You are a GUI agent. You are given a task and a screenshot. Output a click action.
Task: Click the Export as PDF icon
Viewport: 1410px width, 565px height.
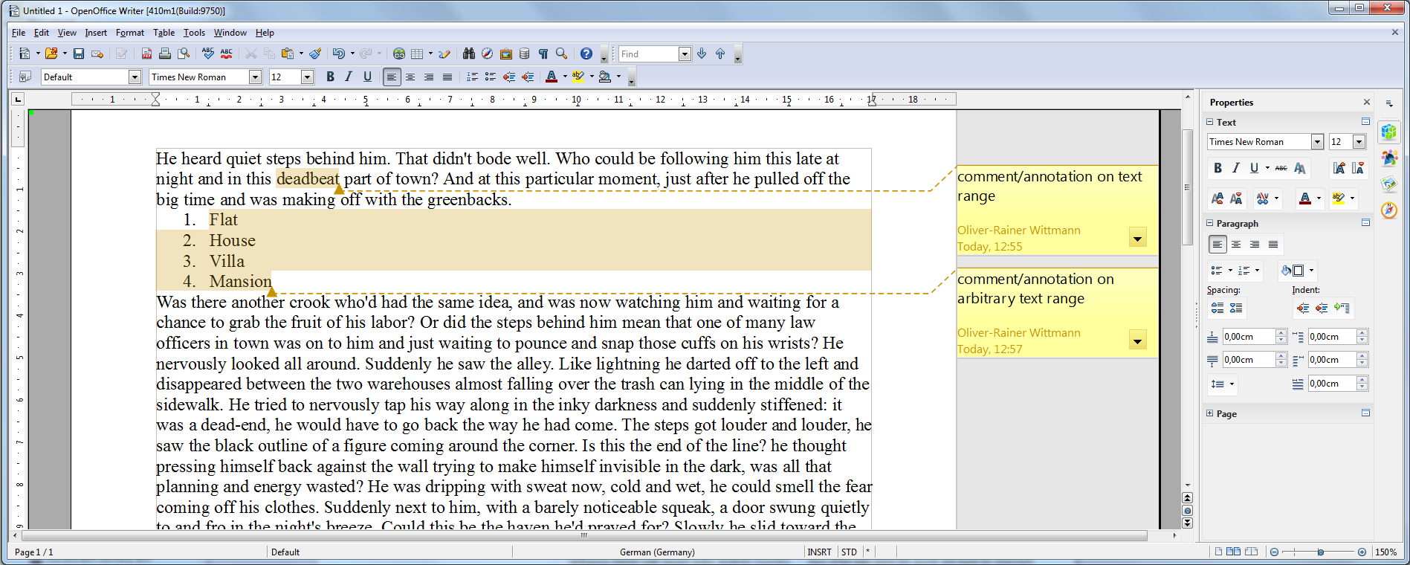coord(146,54)
